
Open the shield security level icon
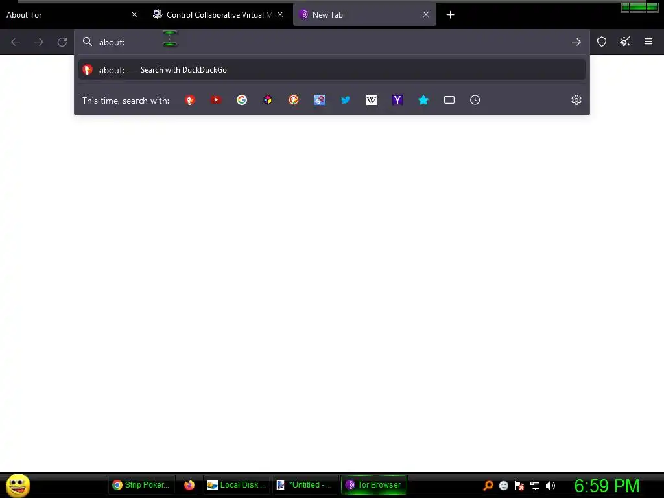click(x=602, y=41)
